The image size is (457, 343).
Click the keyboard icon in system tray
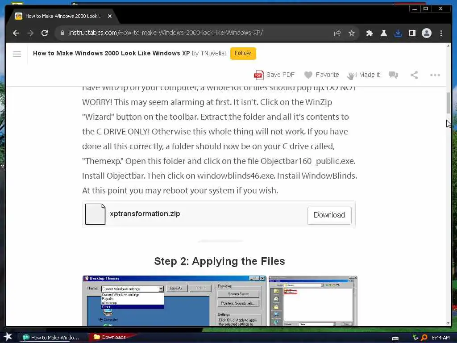click(395, 338)
